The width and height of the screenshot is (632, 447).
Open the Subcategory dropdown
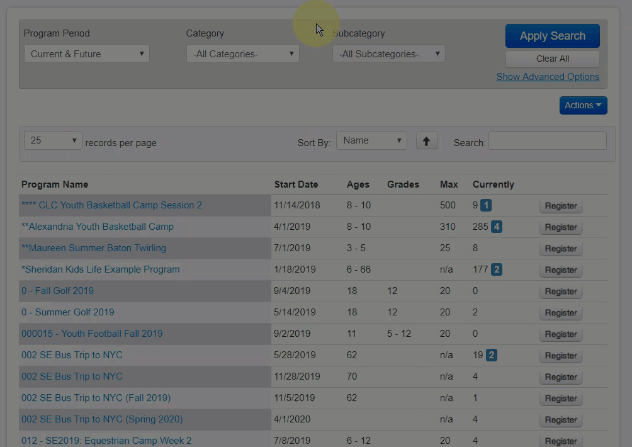[388, 54]
